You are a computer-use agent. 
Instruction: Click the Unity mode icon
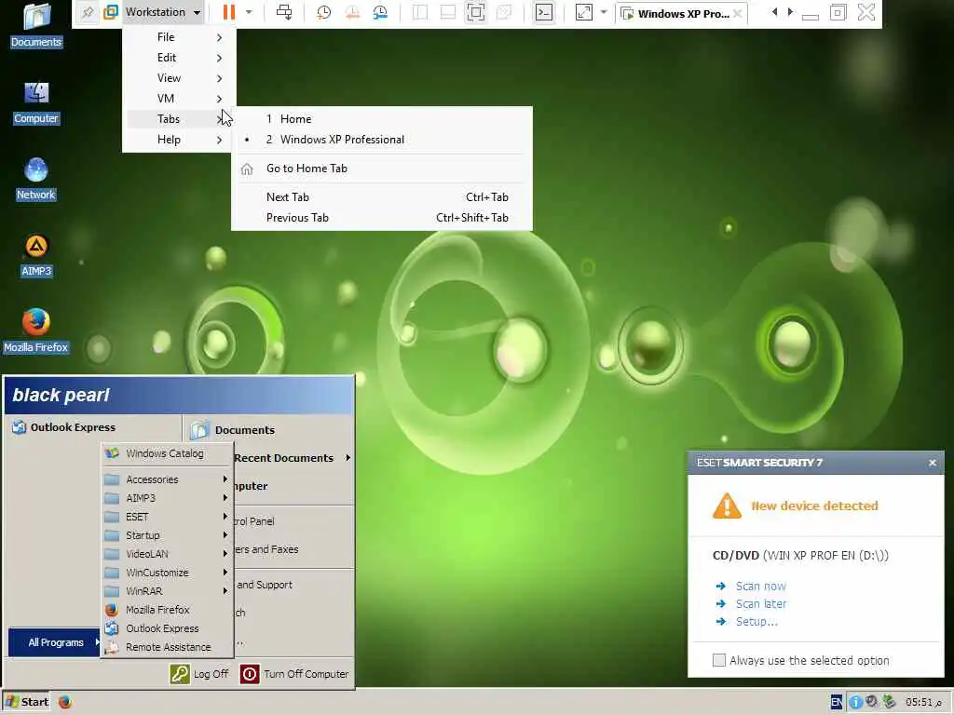504,12
